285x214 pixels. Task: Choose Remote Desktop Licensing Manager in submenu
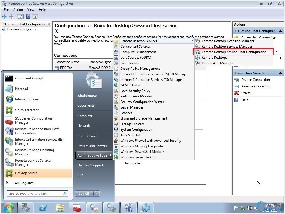click(234, 41)
